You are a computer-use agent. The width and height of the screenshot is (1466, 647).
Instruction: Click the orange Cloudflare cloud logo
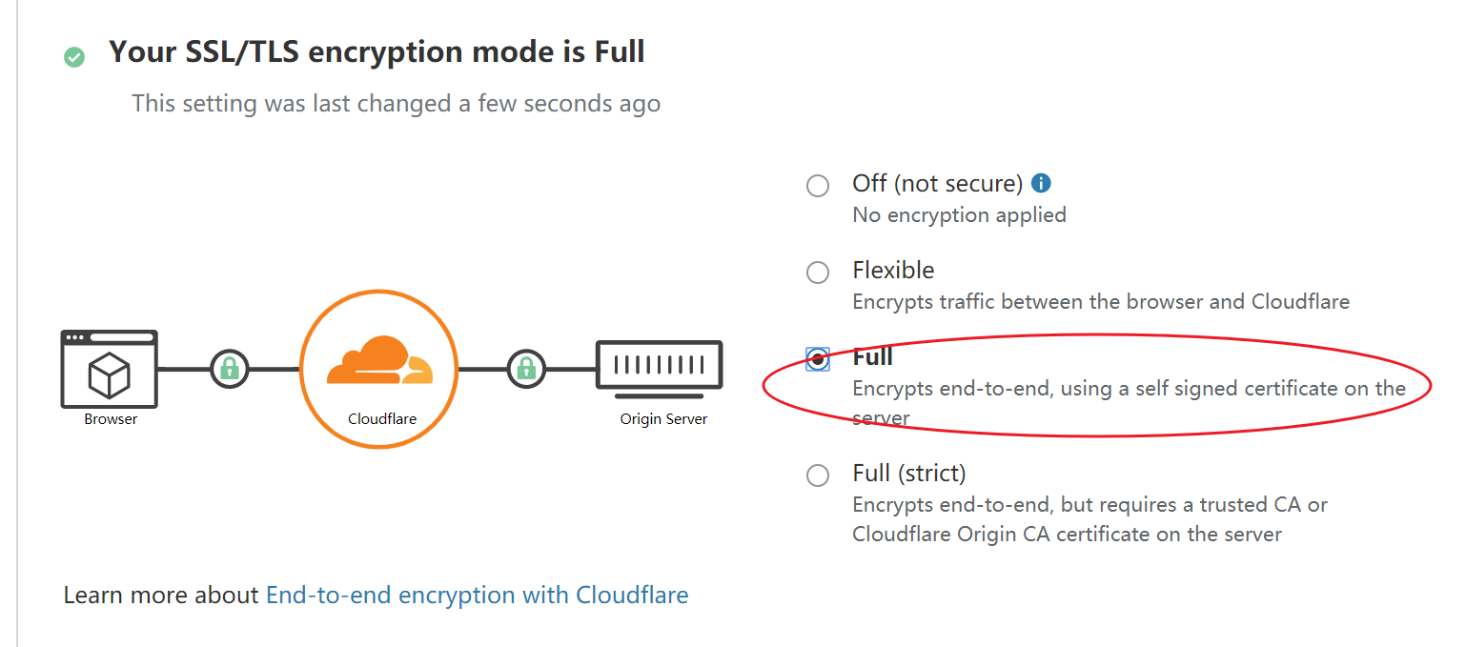click(x=378, y=361)
